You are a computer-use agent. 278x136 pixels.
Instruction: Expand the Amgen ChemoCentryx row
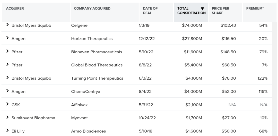(x=8, y=91)
